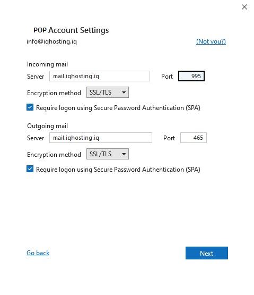Focus the Incoming mail server field
254x295 pixels.
[100, 76]
